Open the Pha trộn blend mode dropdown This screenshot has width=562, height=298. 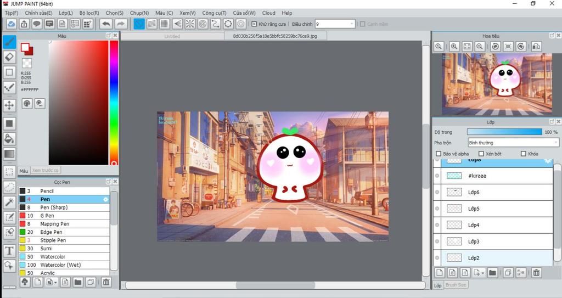[513, 143]
